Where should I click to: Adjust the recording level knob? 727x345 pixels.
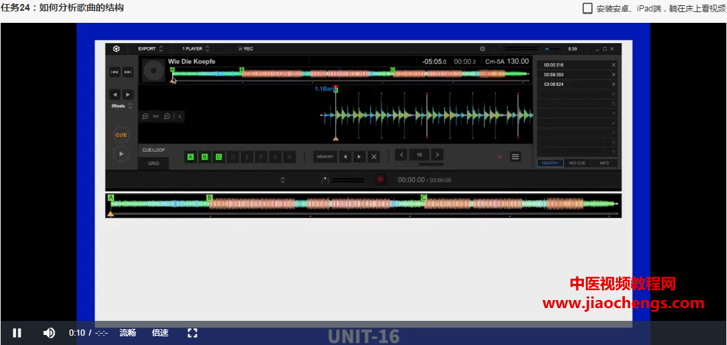(325, 180)
